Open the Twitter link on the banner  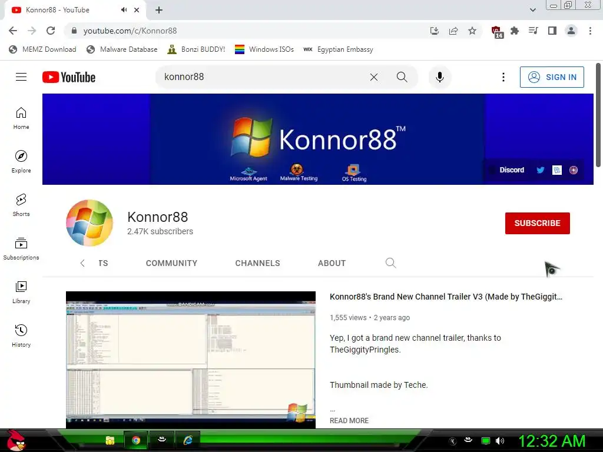tap(541, 170)
